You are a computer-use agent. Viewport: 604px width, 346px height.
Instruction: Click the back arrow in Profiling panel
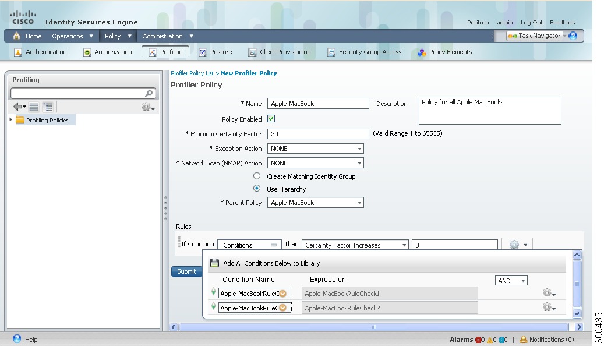pos(19,107)
